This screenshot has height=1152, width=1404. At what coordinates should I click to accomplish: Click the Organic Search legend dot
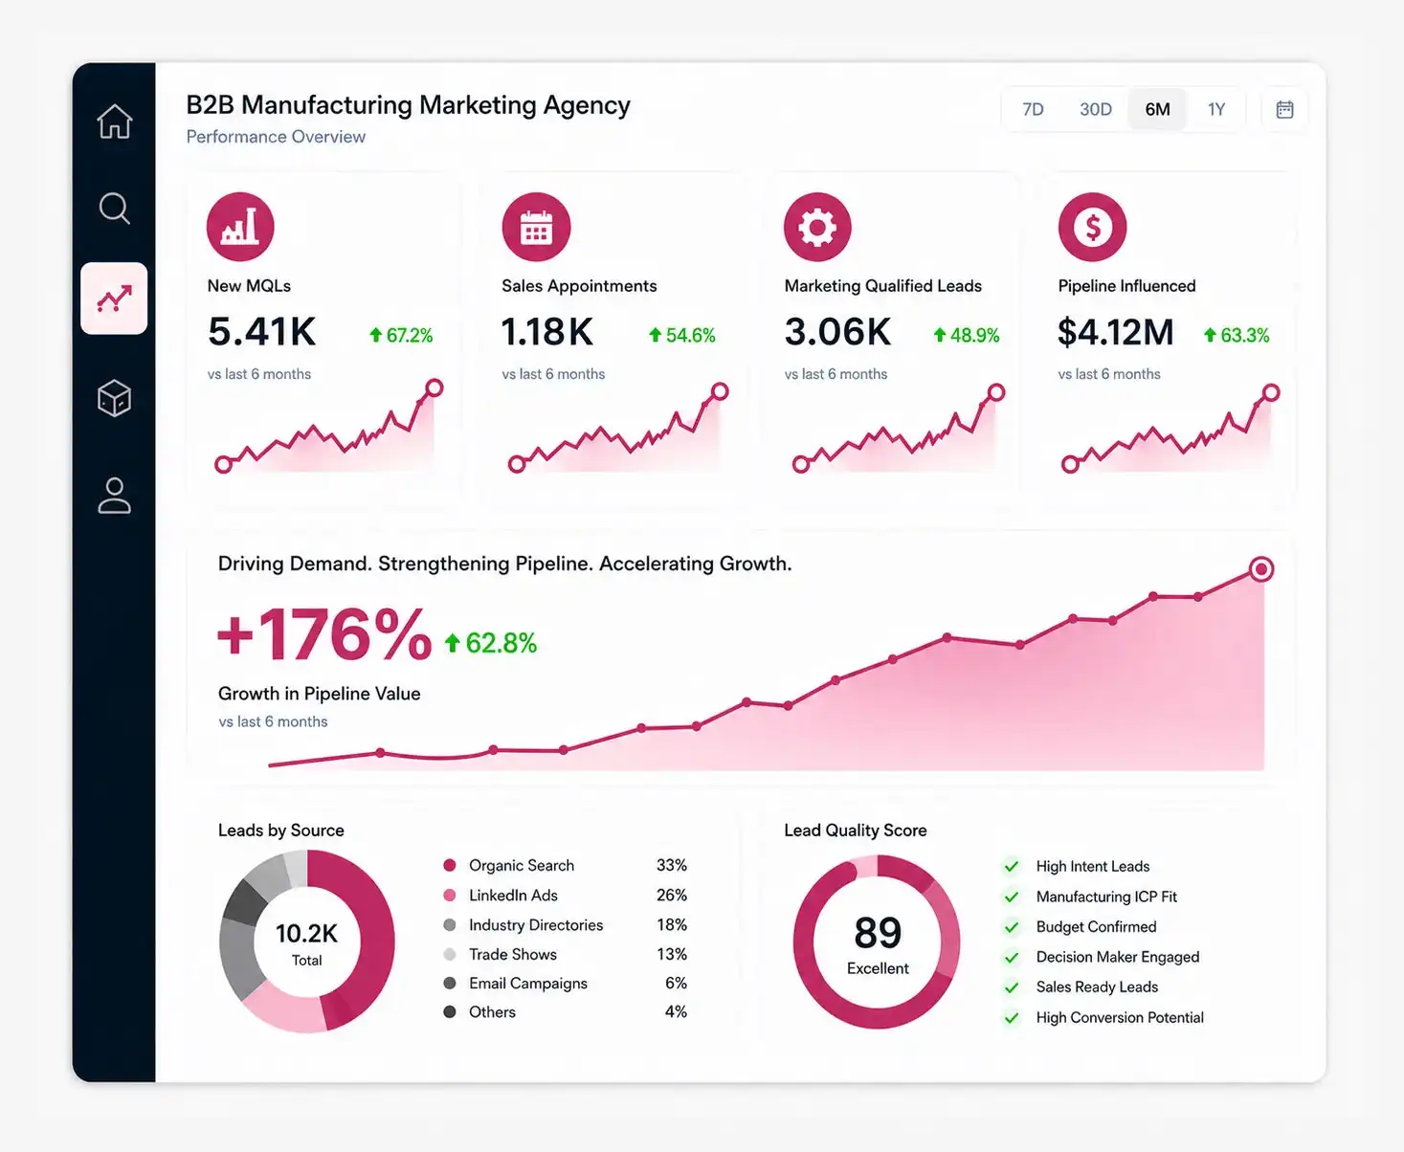click(x=450, y=865)
